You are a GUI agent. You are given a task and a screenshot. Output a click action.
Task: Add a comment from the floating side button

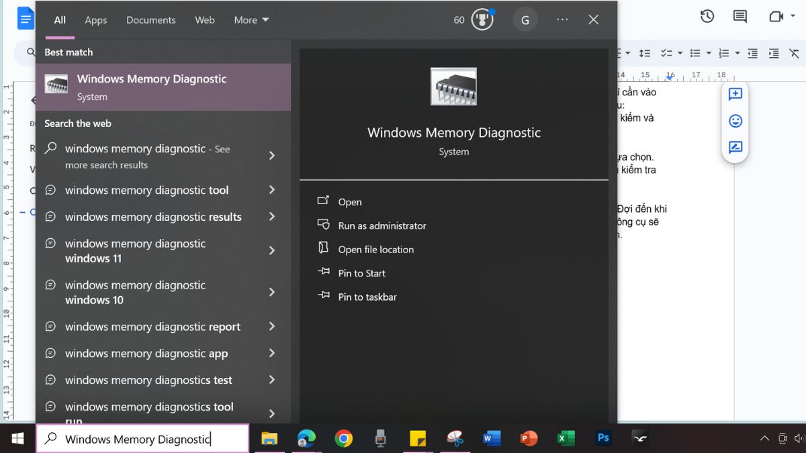[735, 94]
